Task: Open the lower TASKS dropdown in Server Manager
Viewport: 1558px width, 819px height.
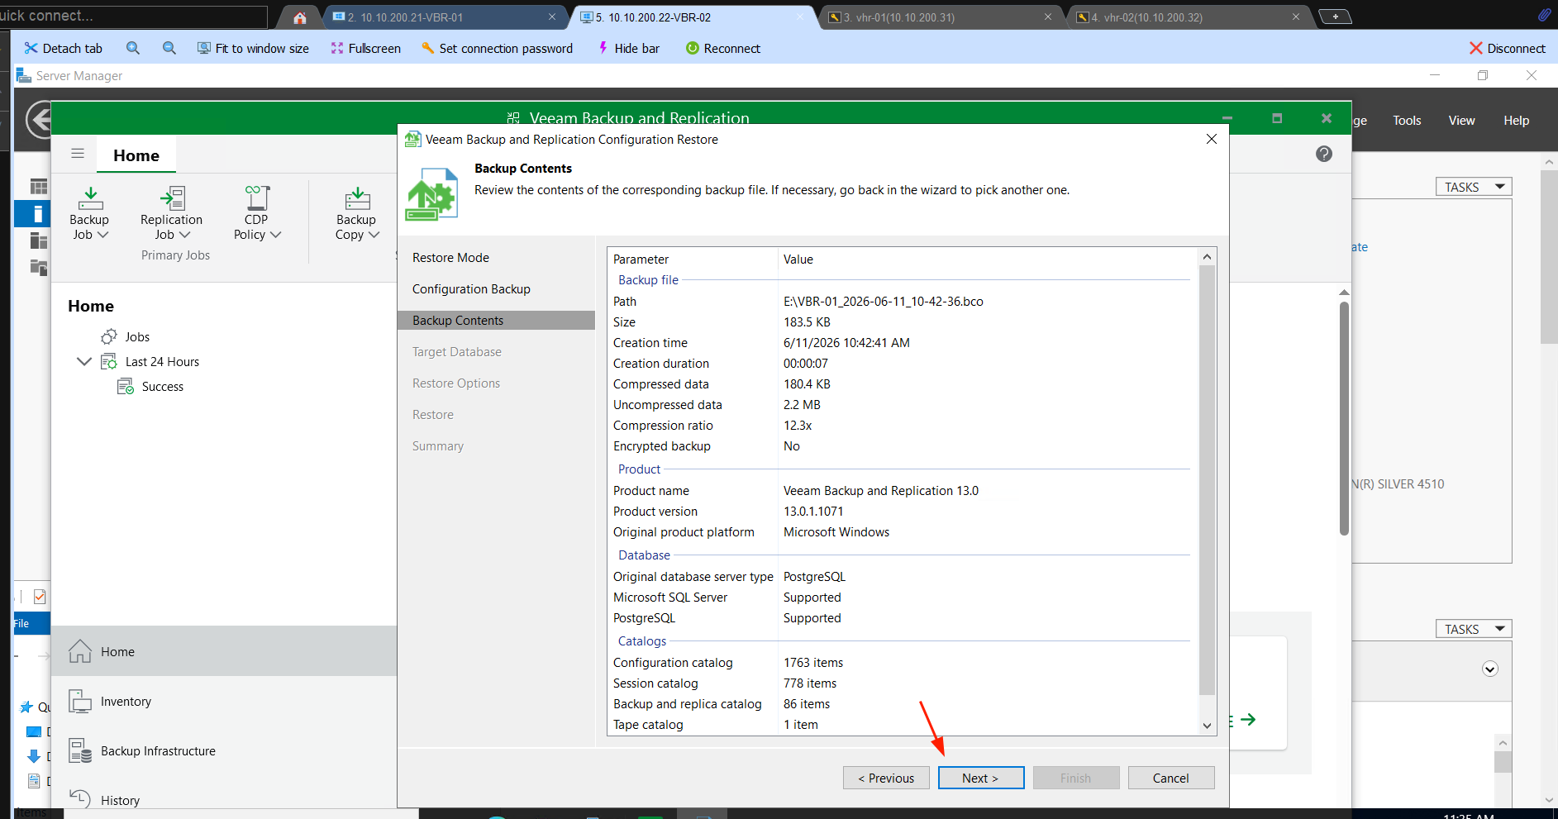Action: click(x=1474, y=629)
